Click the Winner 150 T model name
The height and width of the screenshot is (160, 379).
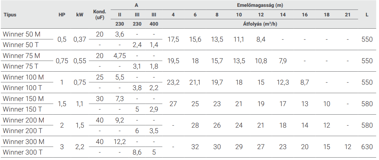[23, 109]
